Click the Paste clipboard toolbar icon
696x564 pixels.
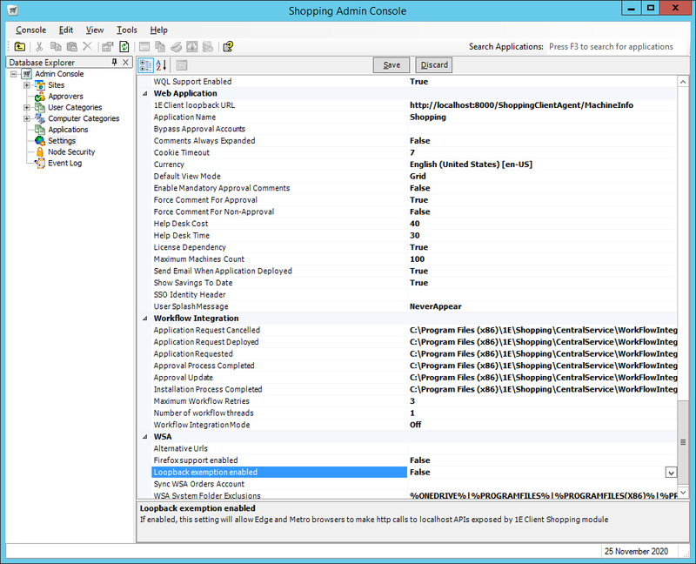(71, 47)
